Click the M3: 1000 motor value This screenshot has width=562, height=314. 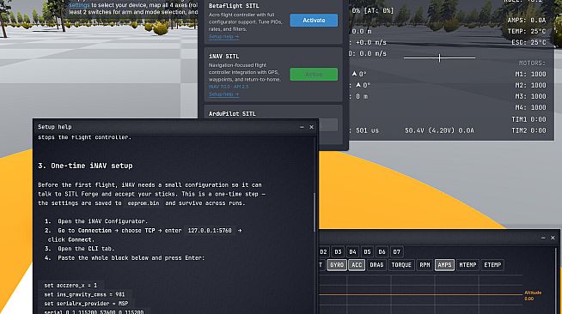(x=531, y=96)
